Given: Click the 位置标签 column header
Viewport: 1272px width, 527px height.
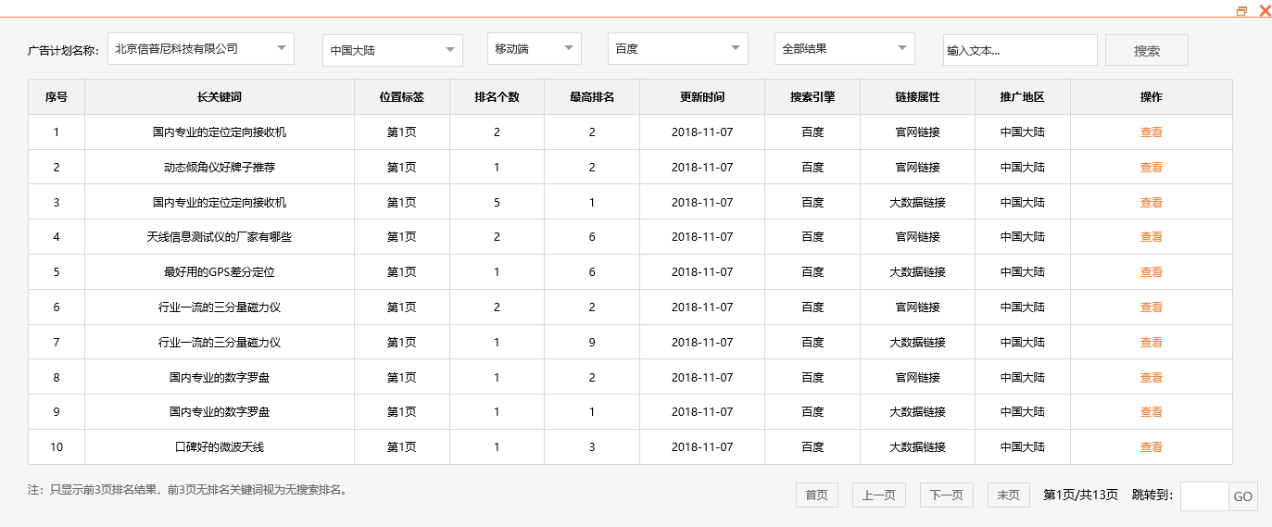Looking at the screenshot, I should point(402,97).
